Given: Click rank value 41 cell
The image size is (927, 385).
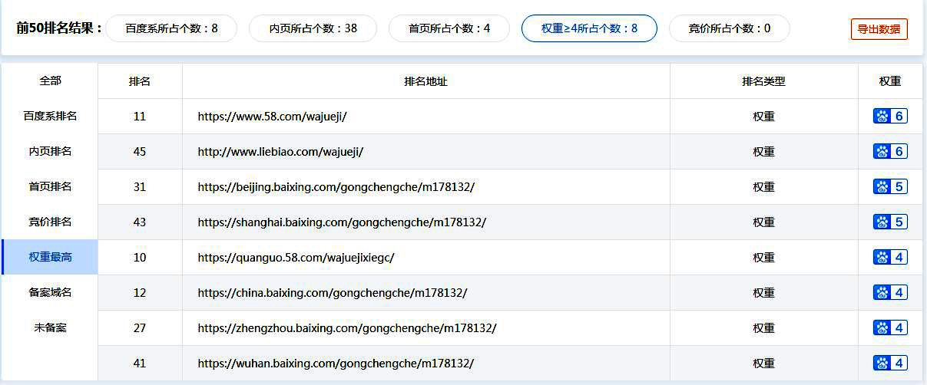Looking at the screenshot, I should pos(140,364).
